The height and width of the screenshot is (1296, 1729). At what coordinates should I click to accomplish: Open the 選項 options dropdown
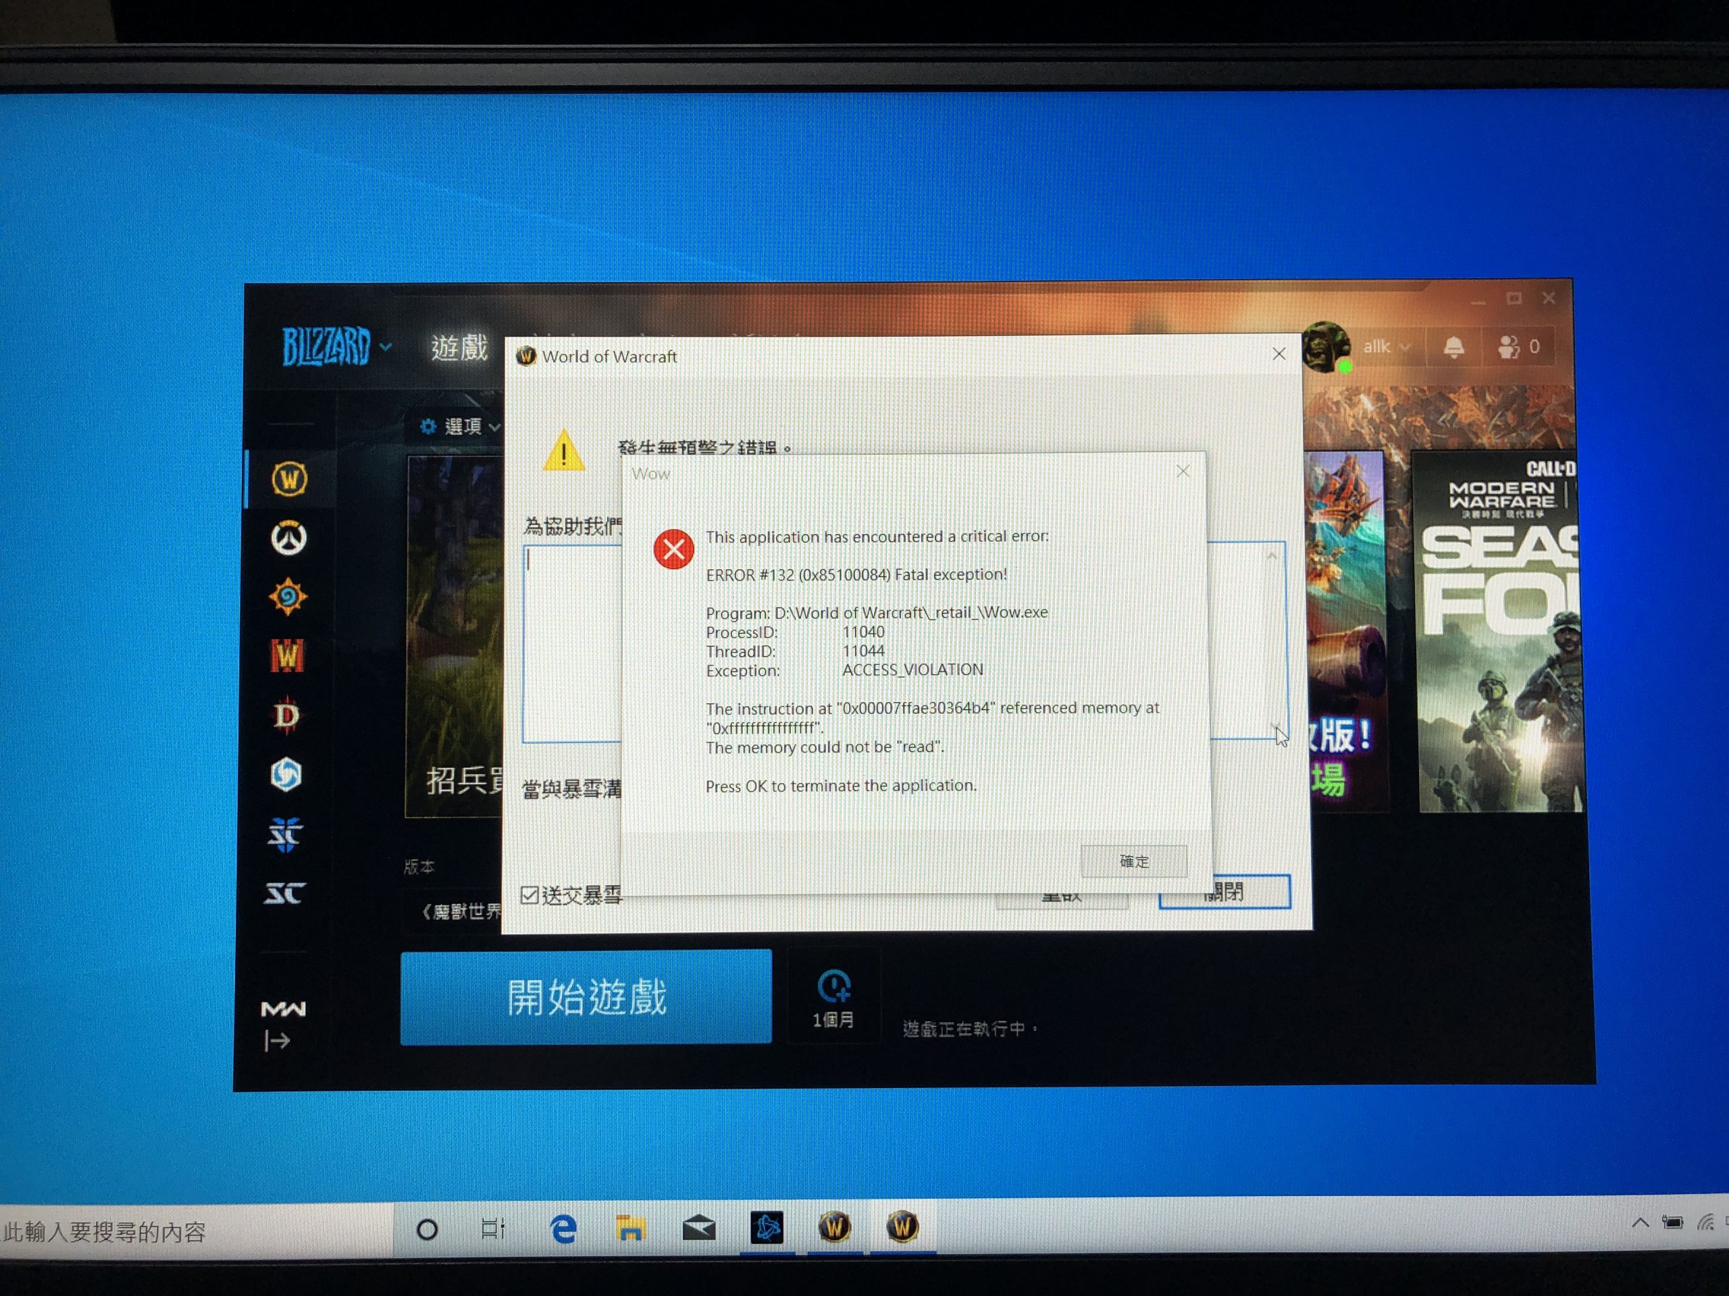(461, 427)
